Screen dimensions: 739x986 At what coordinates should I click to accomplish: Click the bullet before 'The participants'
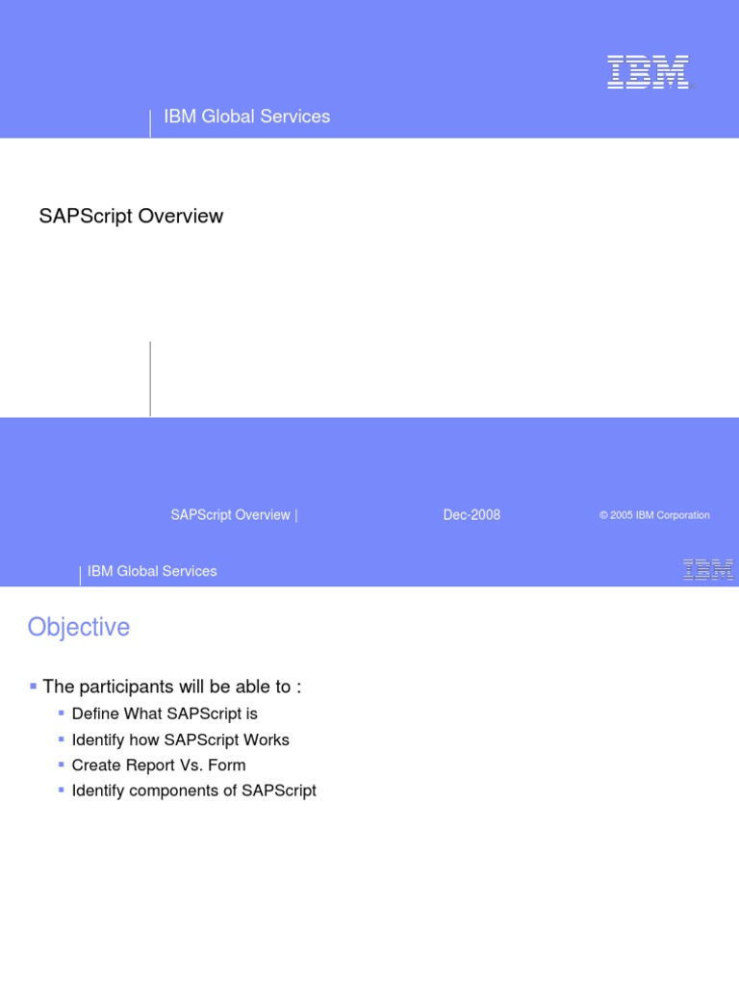tap(34, 686)
